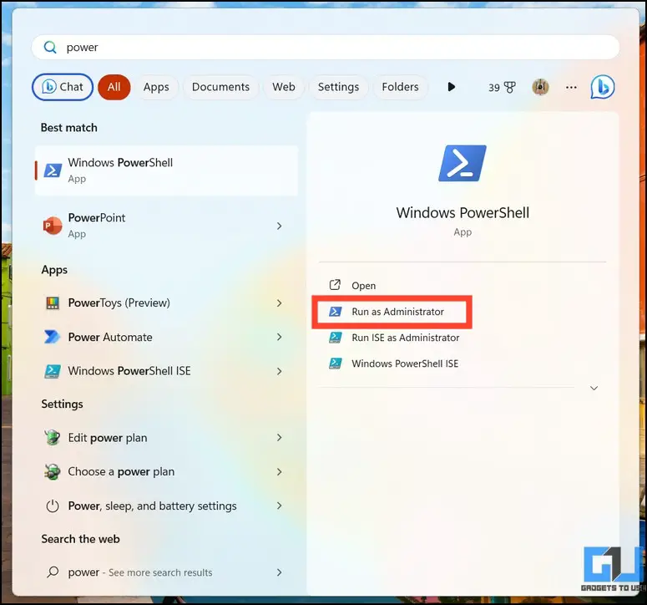Screen dimensions: 647x605
Task: Expand more actions with the down chevron
Action: [x=594, y=389]
